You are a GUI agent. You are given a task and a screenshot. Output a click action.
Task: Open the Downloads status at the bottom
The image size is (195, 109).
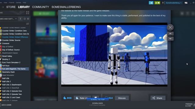(x=97, y=104)
